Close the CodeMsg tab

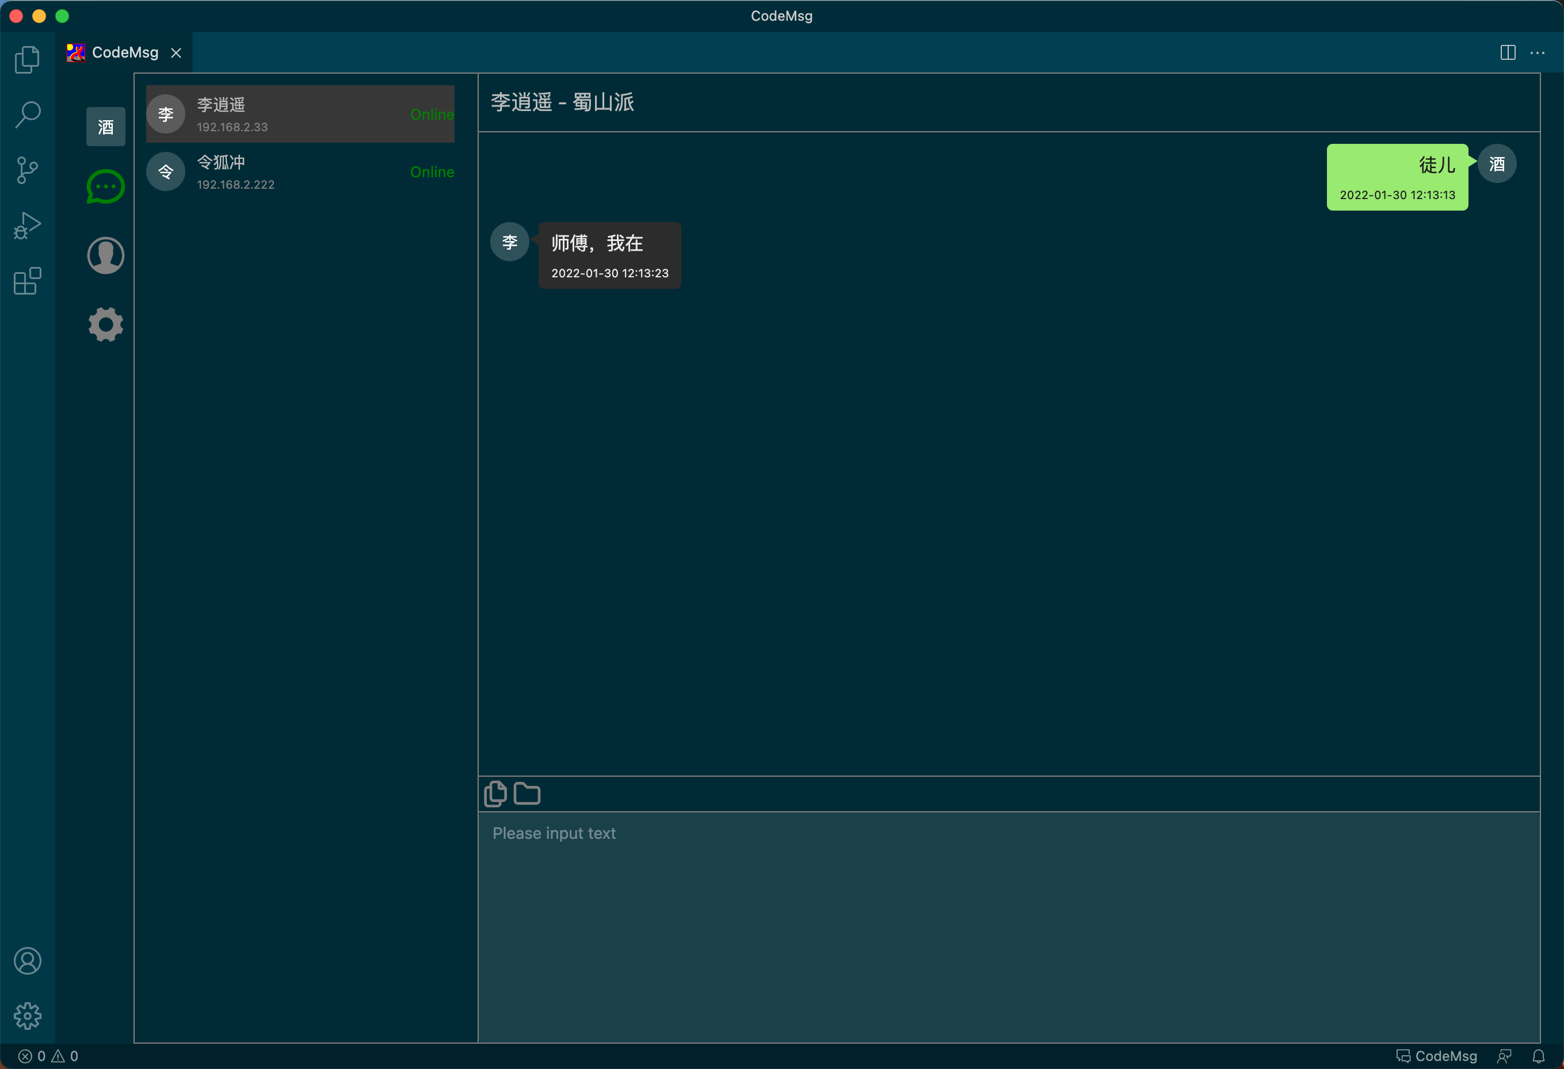pyautogui.click(x=176, y=52)
